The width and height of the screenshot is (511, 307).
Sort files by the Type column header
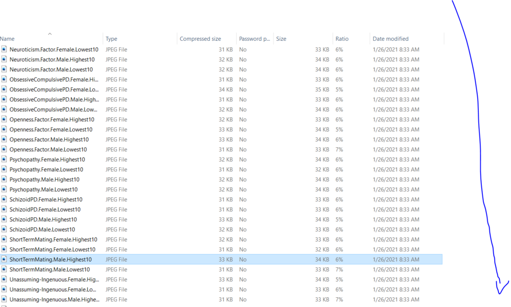[111, 39]
